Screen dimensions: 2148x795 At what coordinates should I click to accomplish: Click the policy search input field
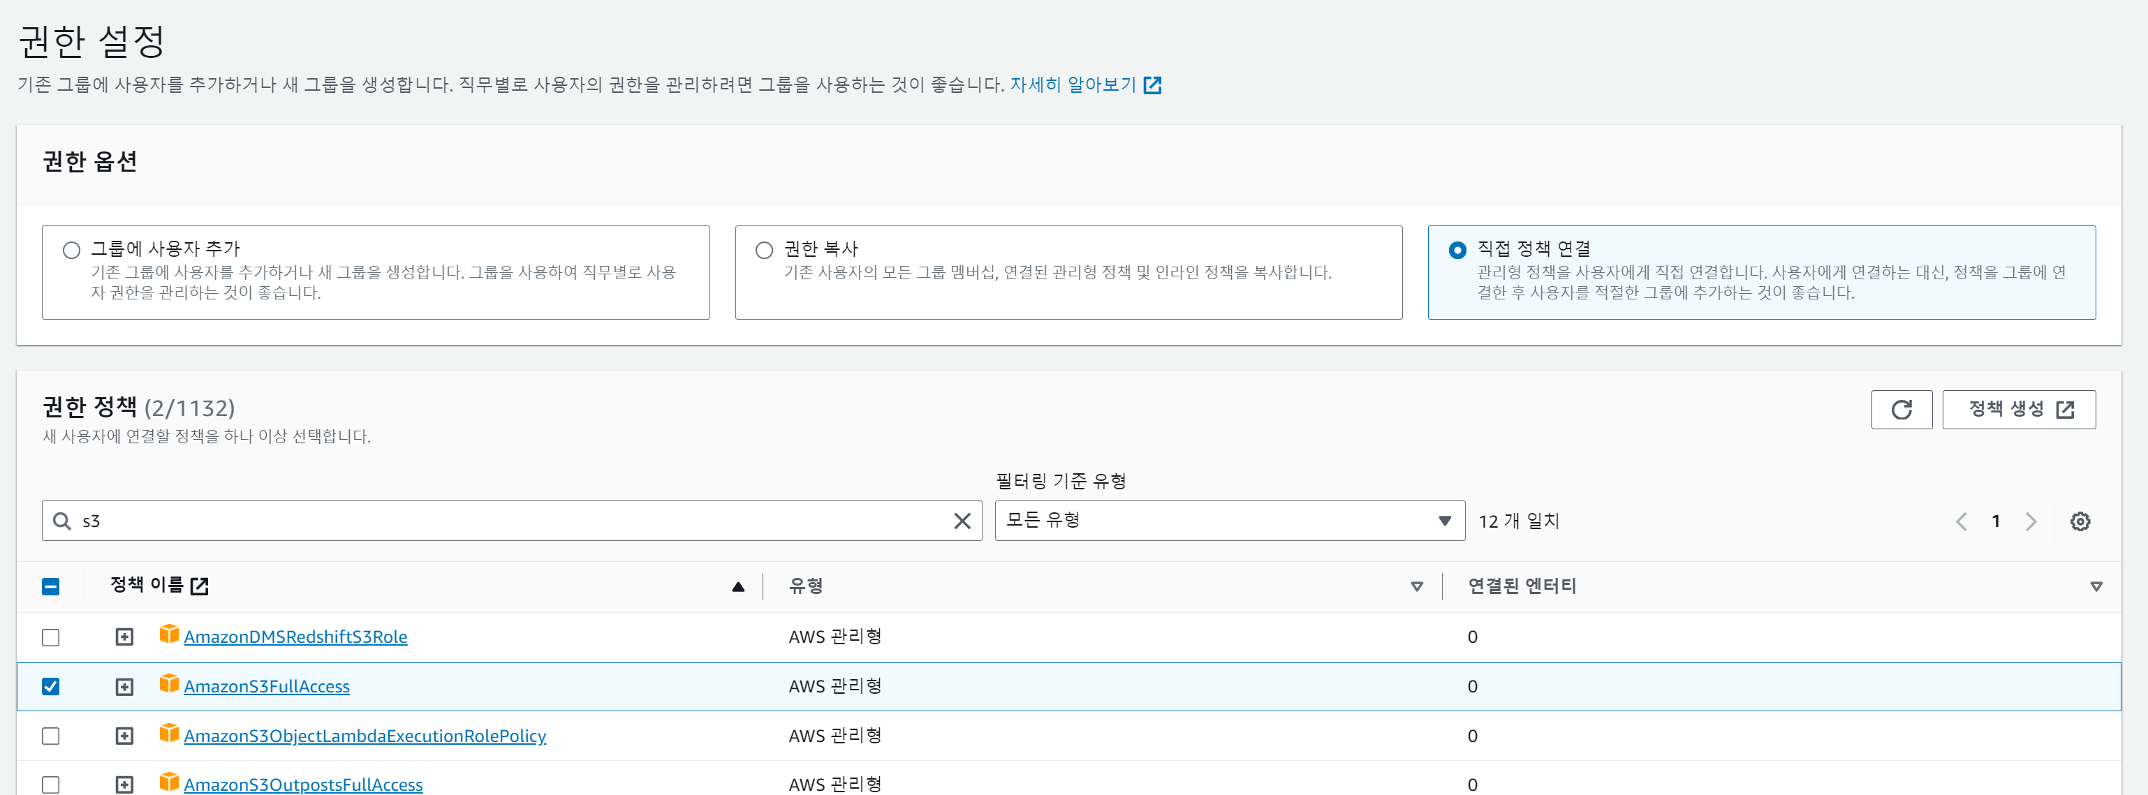coord(512,521)
